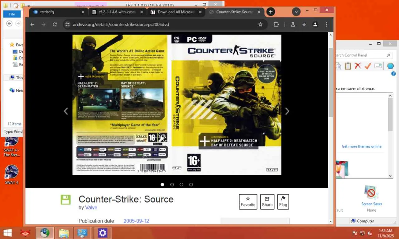
Task: Click the archive.org address bar
Action: pyautogui.click(x=165, y=25)
